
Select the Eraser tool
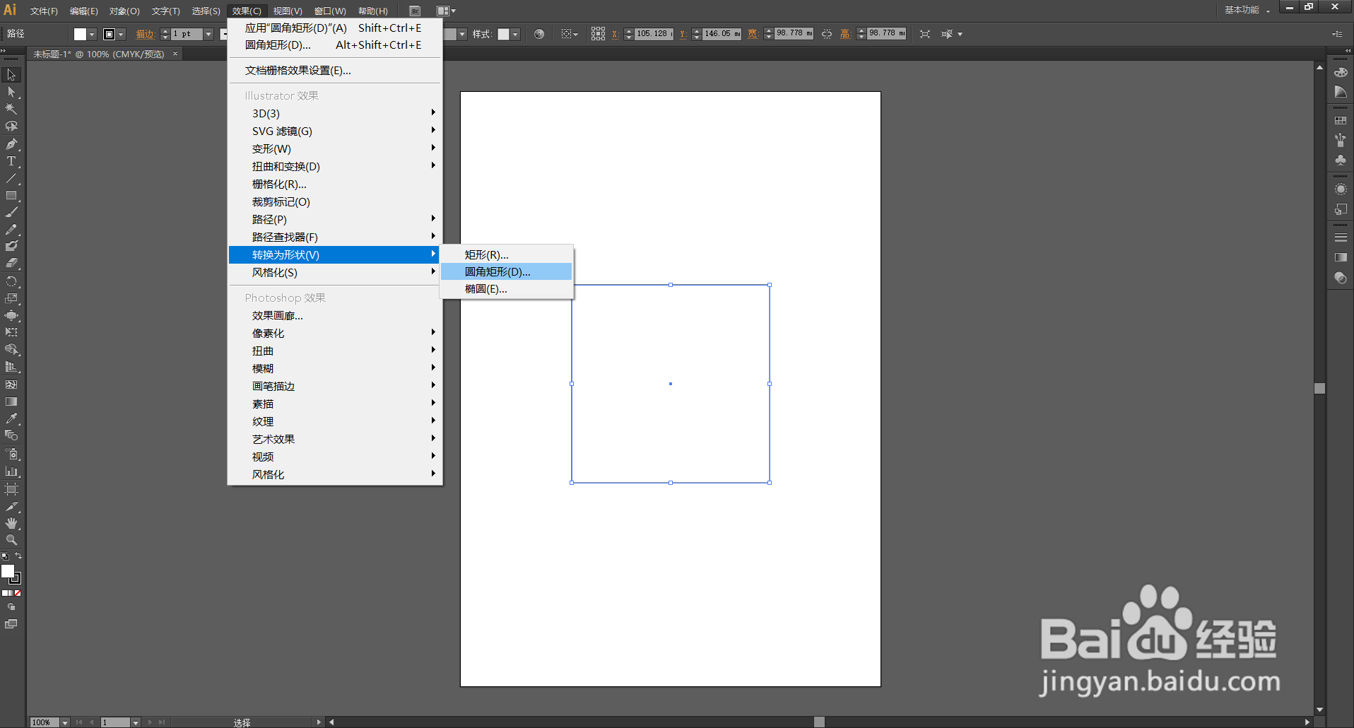pos(11,264)
